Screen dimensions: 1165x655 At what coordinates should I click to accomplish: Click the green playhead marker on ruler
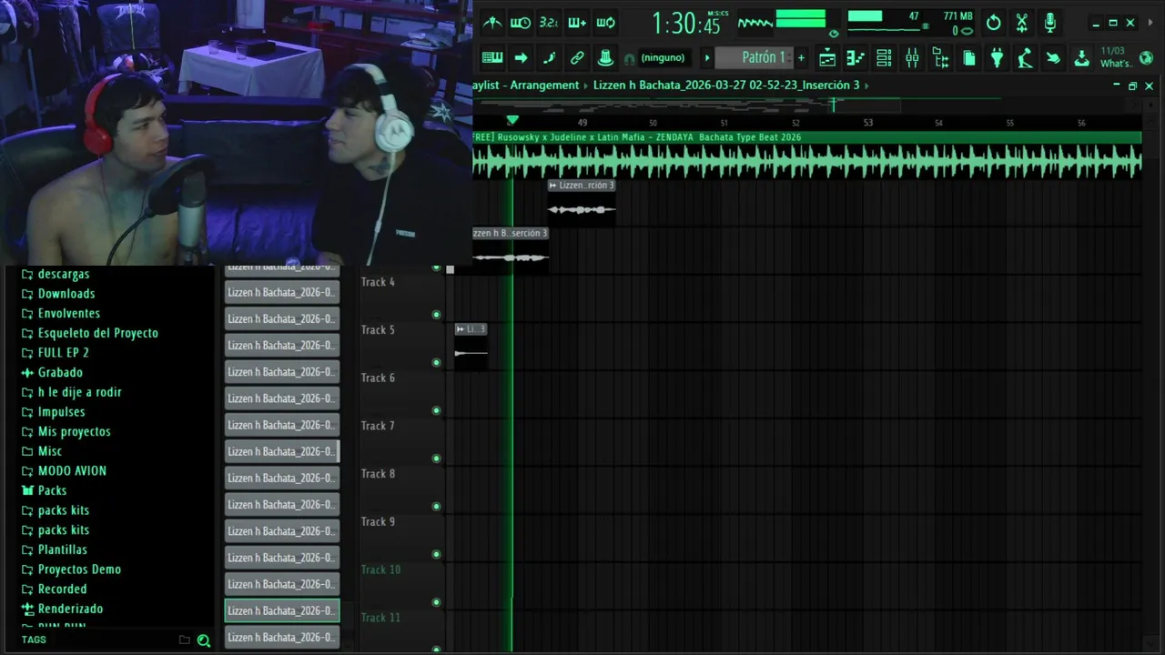pos(512,120)
